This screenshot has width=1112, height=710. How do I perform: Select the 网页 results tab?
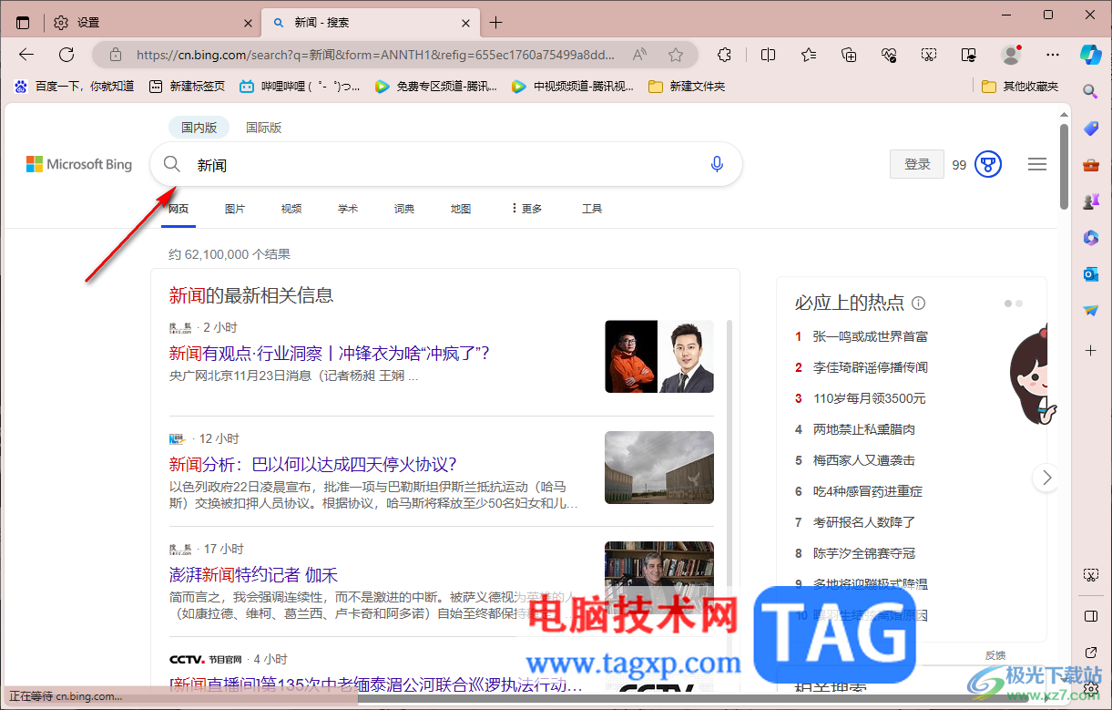pyautogui.click(x=179, y=209)
